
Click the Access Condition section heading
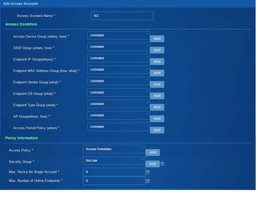(21, 24)
